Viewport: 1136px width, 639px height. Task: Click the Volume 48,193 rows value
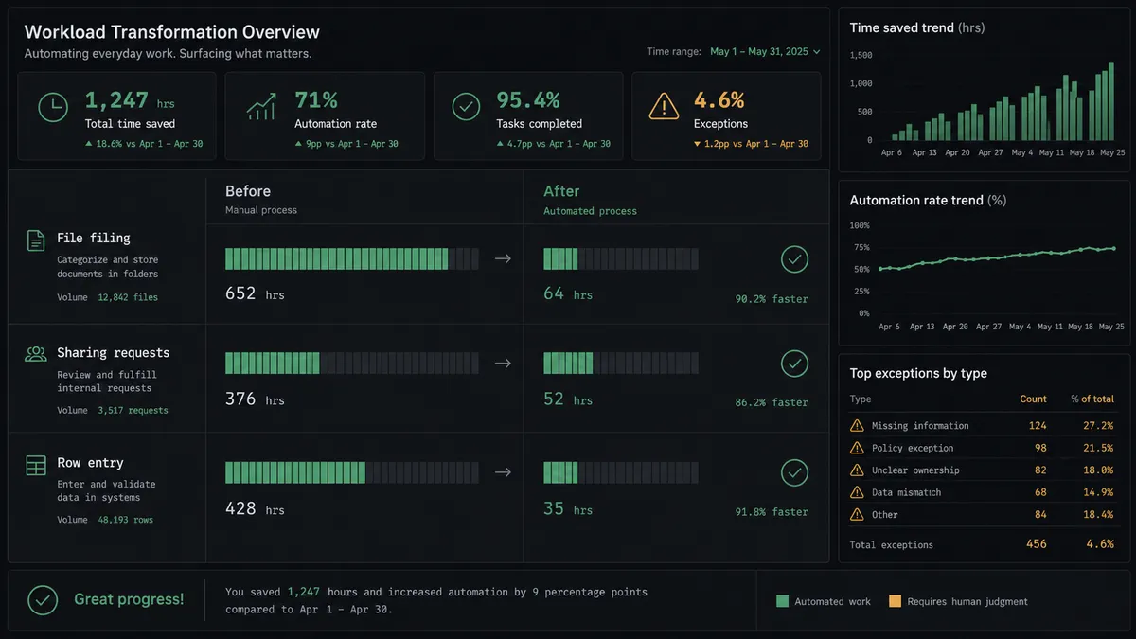point(125,520)
